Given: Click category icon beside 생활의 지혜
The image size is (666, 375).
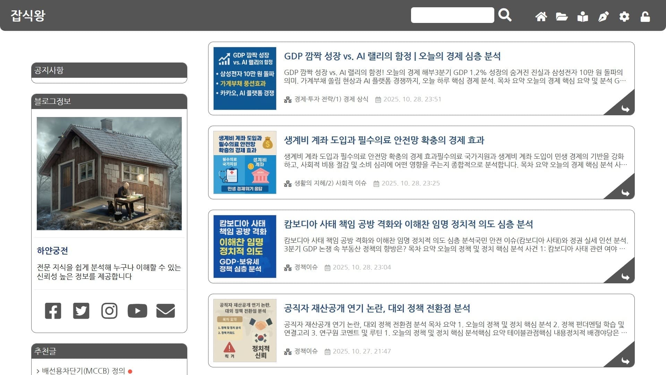Looking at the screenshot, I should (288, 184).
